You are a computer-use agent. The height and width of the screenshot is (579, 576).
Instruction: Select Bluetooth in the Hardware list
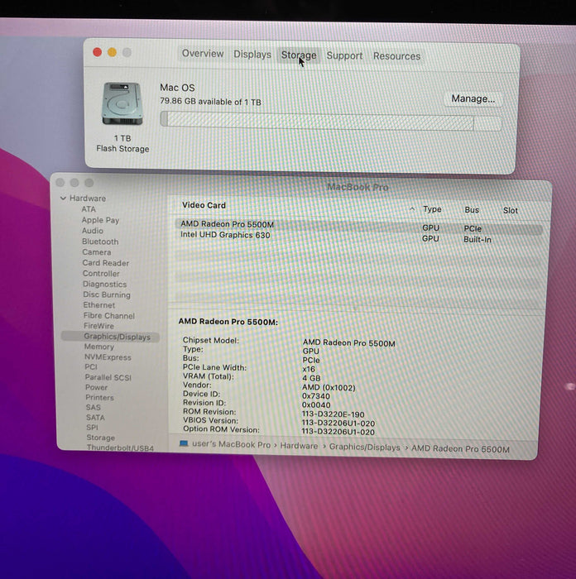pyautogui.click(x=100, y=242)
